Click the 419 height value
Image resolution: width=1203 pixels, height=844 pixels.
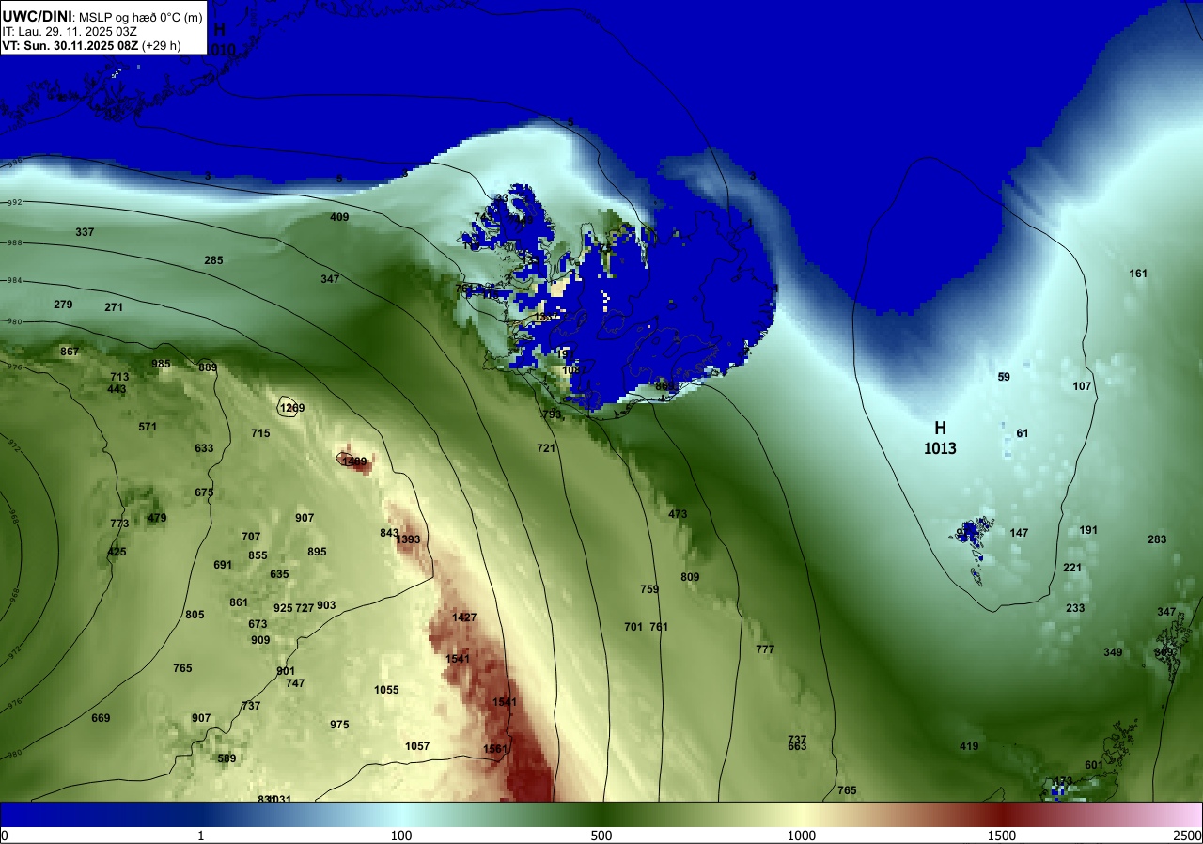click(969, 746)
